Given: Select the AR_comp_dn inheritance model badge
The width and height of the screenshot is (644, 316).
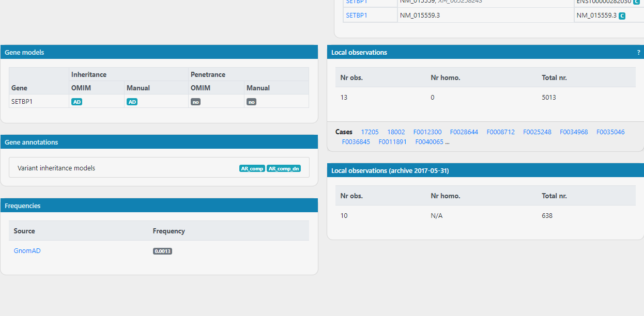Looking at the screenshot, I should pyautogui.click(x=283, y=168).
